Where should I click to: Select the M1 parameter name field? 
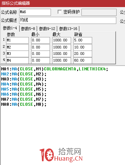click(17, 40)
